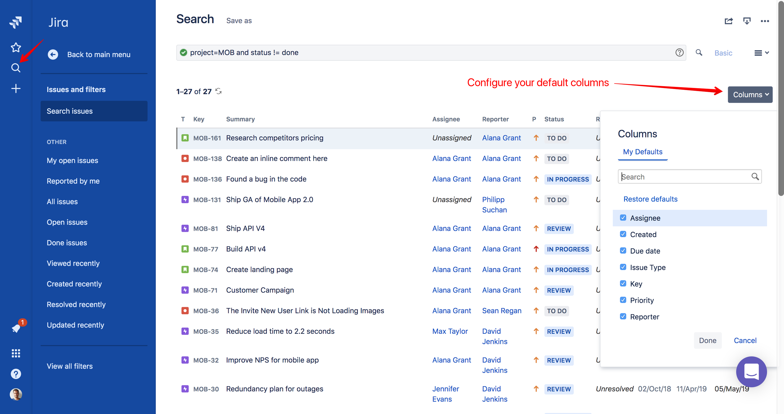Open the apps grid switcher icon
This screenshot has height=414, width=784.
[16, 353]
